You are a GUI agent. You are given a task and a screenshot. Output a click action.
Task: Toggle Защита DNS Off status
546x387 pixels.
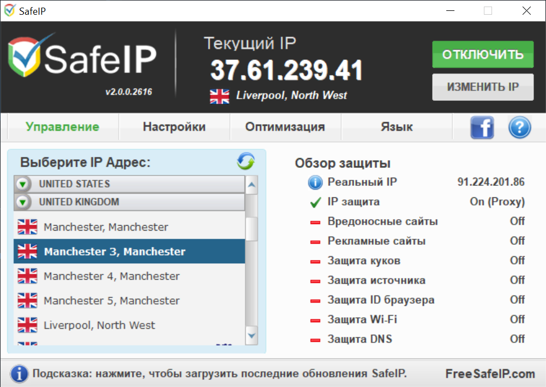click(x=517, y=339)
